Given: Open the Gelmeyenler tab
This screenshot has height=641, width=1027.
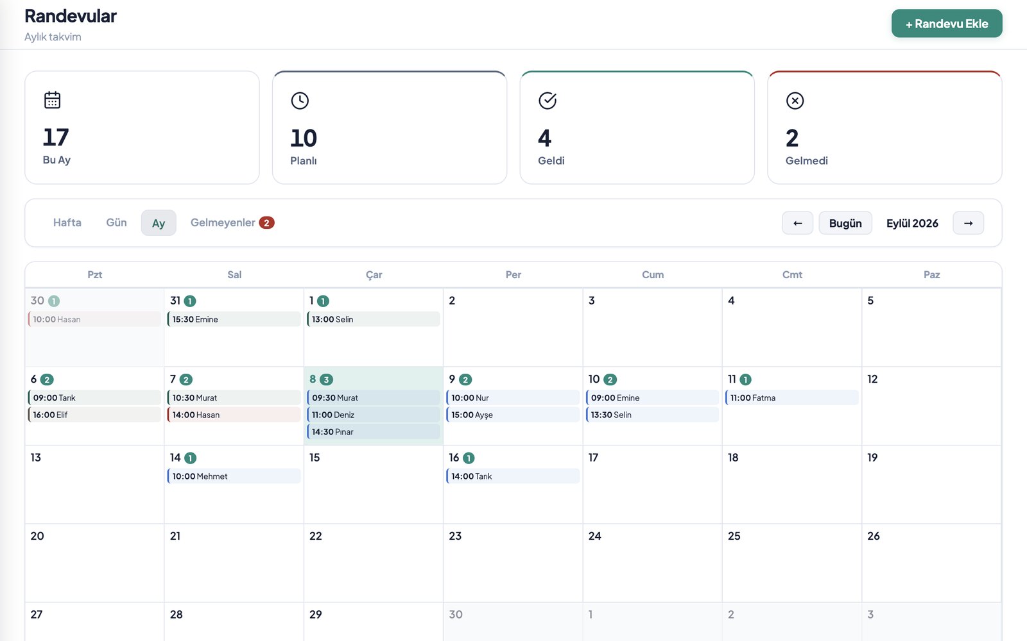Looking at the screenshot, I should tap(232, 223).
